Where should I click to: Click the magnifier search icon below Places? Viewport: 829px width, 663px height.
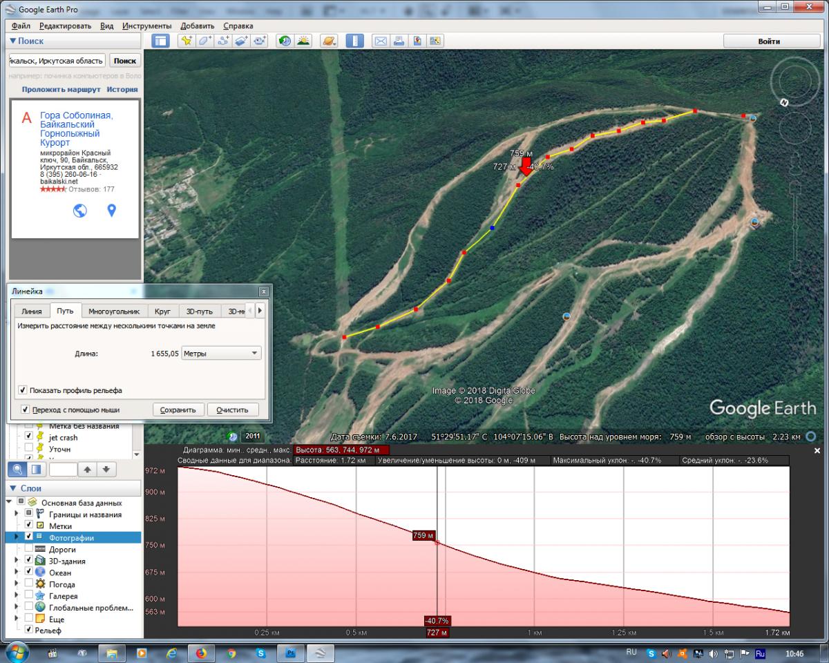pos(17,470)
